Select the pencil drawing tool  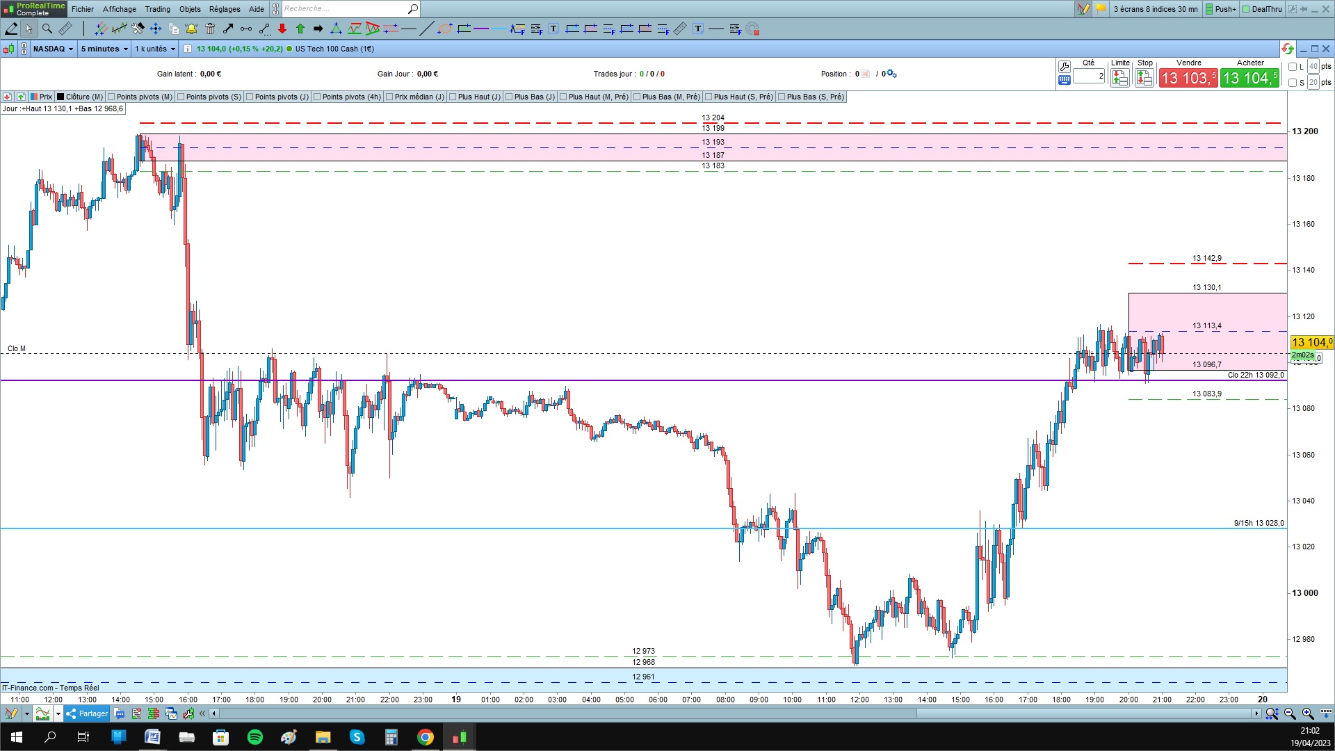11,29
